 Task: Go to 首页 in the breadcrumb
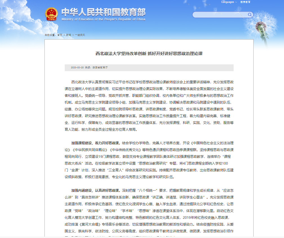point(60,35)
